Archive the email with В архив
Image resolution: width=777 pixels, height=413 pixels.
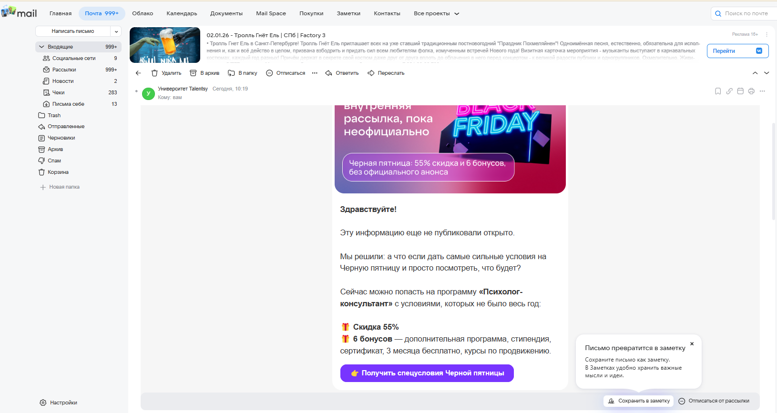pyautogui.click(x=204, y=73)
